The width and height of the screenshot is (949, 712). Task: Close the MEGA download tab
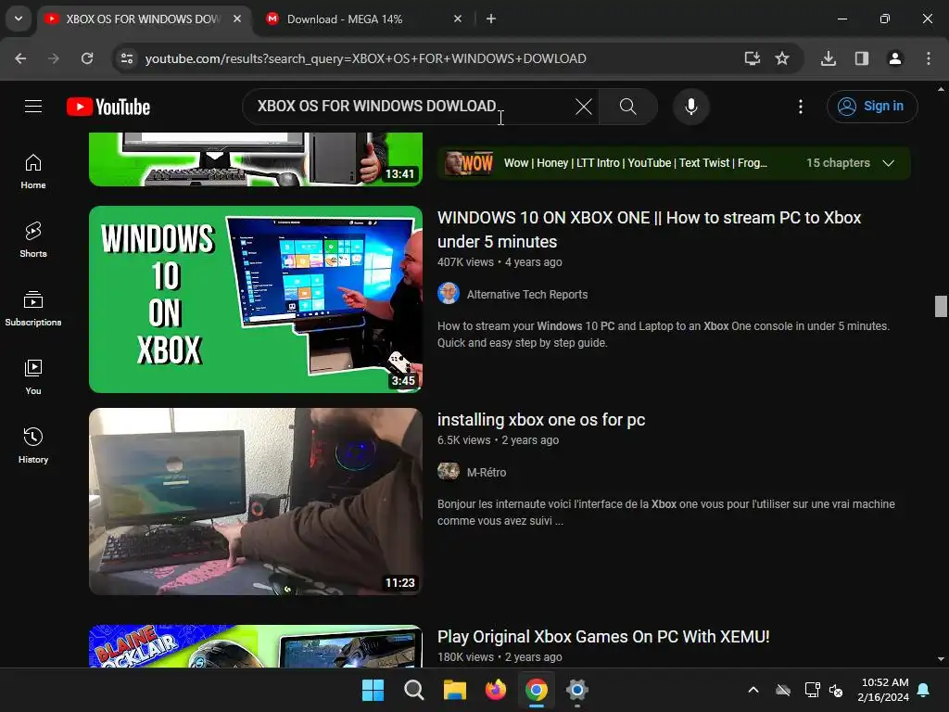pos(458,19)
